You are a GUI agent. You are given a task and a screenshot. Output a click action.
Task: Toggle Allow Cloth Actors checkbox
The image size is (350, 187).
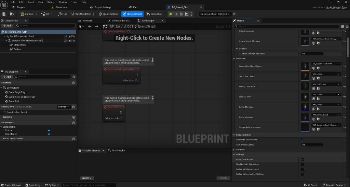(x=302, y=159)
